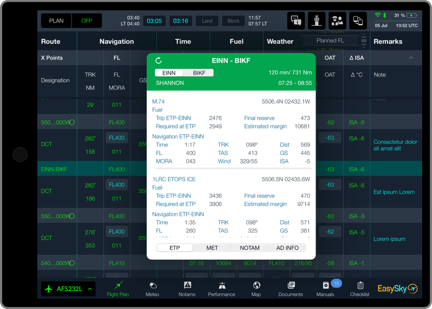The height and width of the screenshot is (309, 432).
Task: Switch to PLAN mode
Action: pyautogui.click(x=56, y=21)
